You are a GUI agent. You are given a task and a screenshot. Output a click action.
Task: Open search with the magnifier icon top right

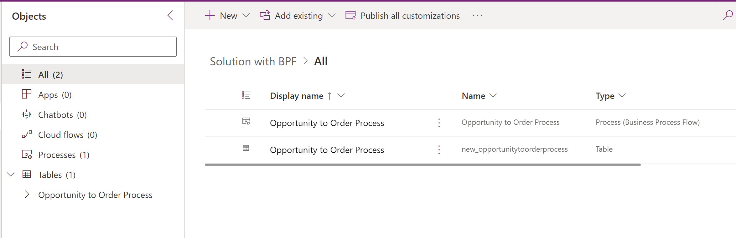coord(728,15)
